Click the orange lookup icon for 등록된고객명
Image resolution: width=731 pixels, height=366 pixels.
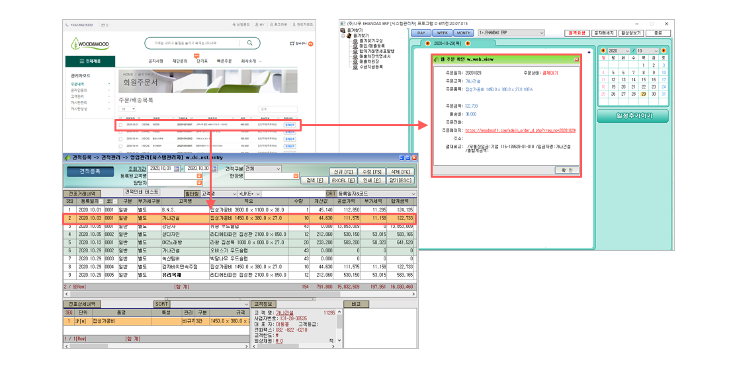199,176
